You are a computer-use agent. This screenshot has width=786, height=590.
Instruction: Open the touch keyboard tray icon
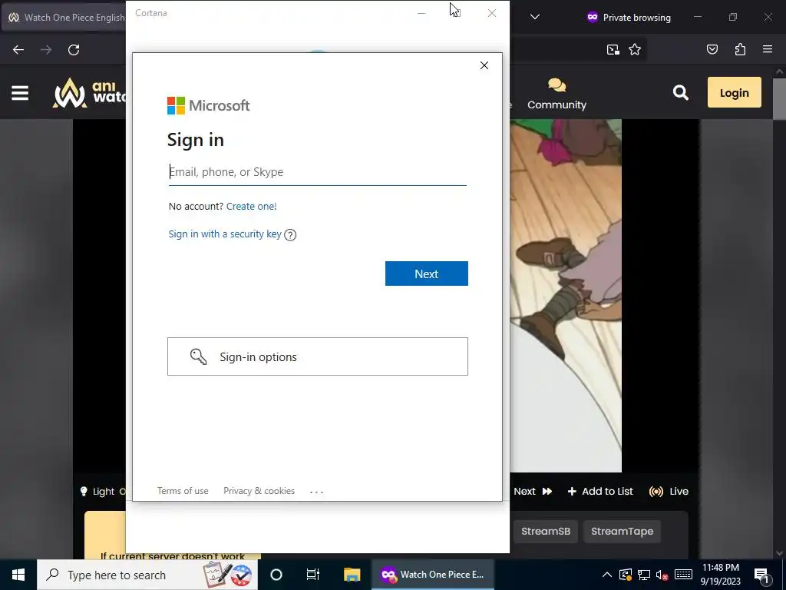coord(683,575)
